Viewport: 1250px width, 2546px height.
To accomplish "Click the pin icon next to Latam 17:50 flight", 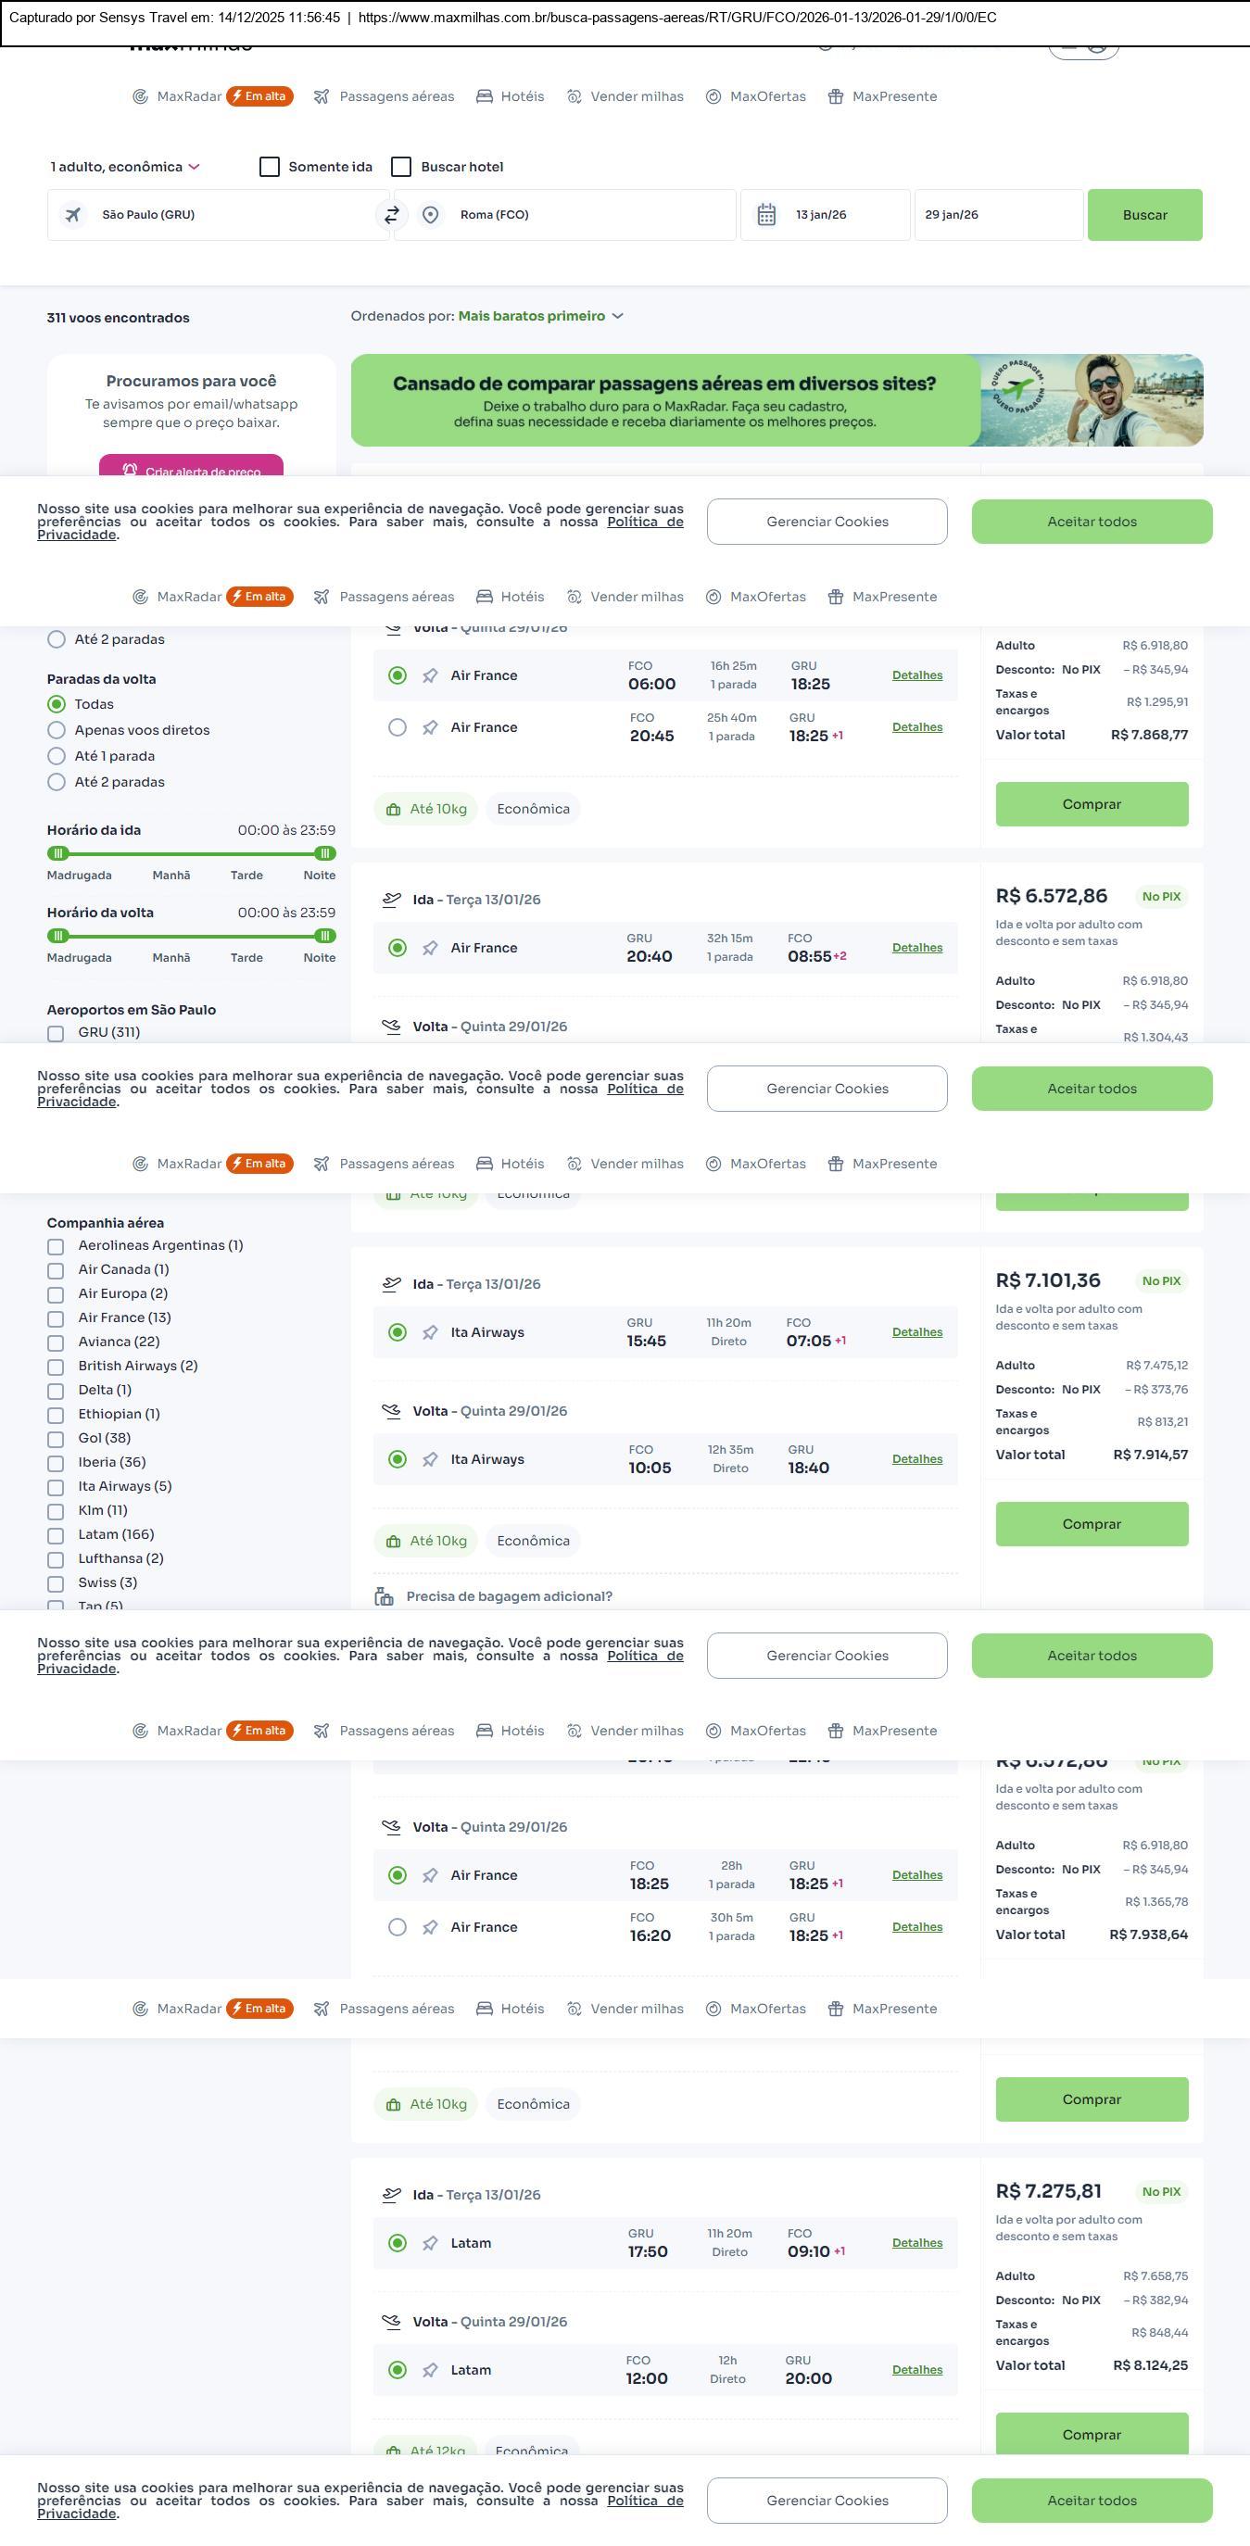I will pos(430,2243).
